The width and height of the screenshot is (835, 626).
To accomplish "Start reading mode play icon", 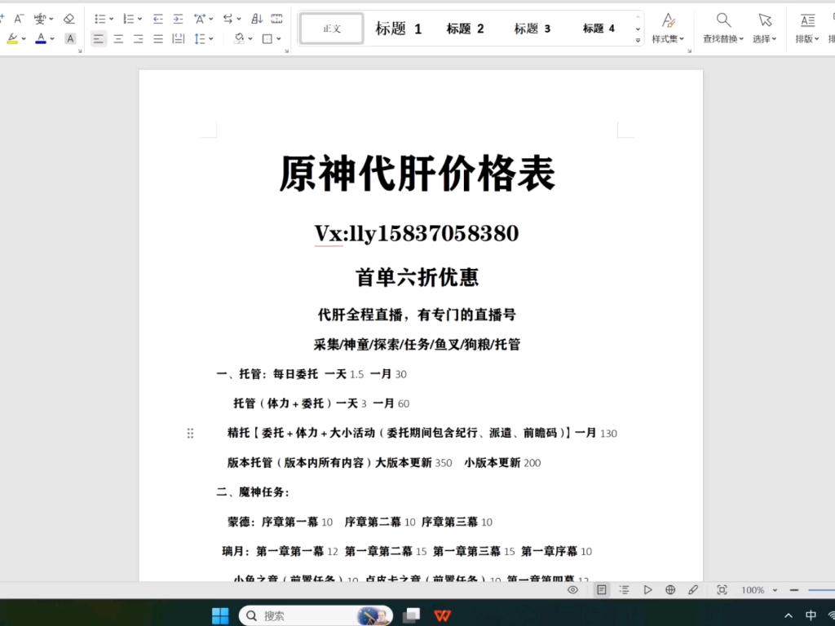I will tap(647, 590).
